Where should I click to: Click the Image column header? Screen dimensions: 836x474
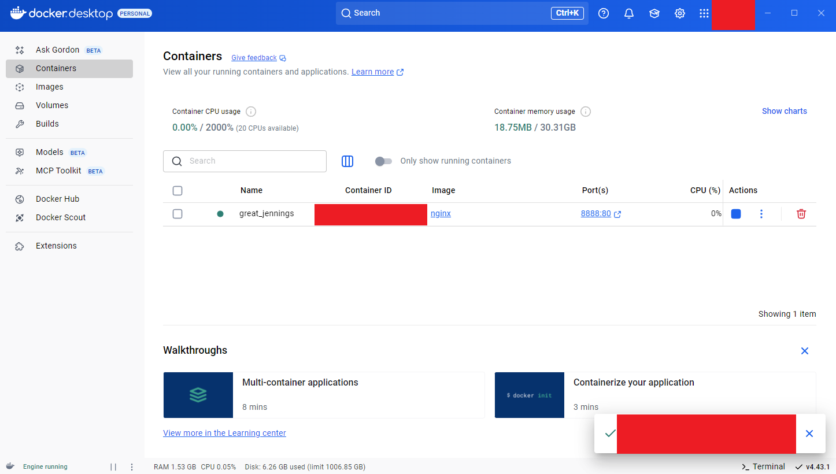(x=443, y=190)
